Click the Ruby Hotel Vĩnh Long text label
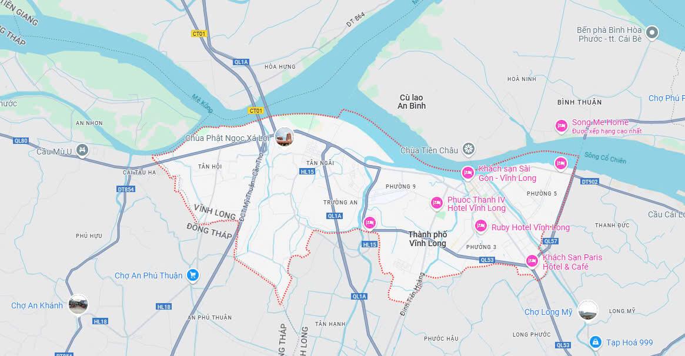The width and height of the screenshot is (685, 356). (x=530, y=227)
